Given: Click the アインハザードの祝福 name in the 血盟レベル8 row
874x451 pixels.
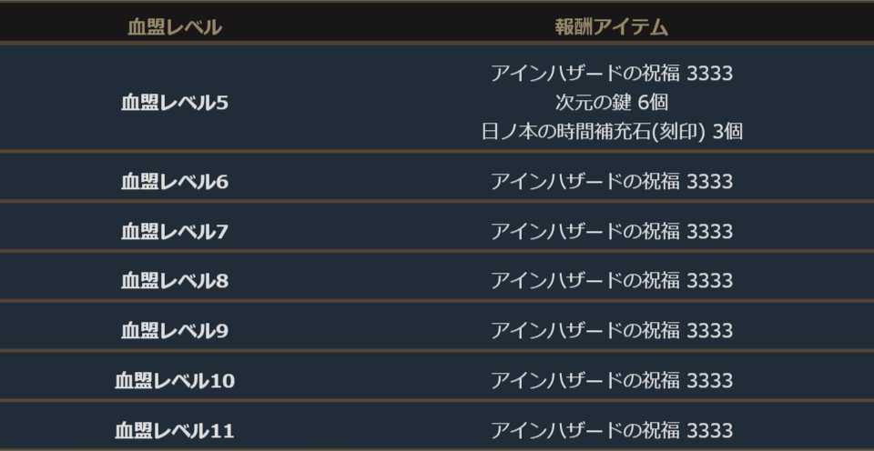Looking at the screenshot, I should [x=584, y=281].
